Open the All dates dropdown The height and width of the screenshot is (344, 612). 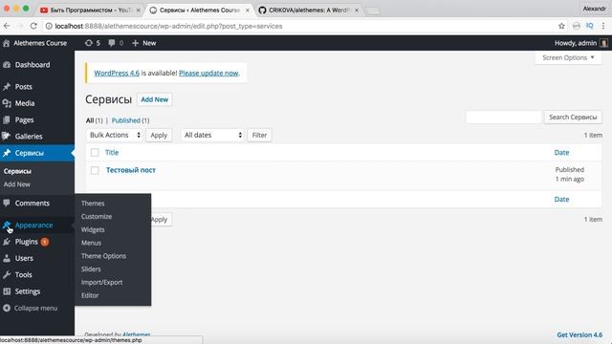[x=212, y=135]
